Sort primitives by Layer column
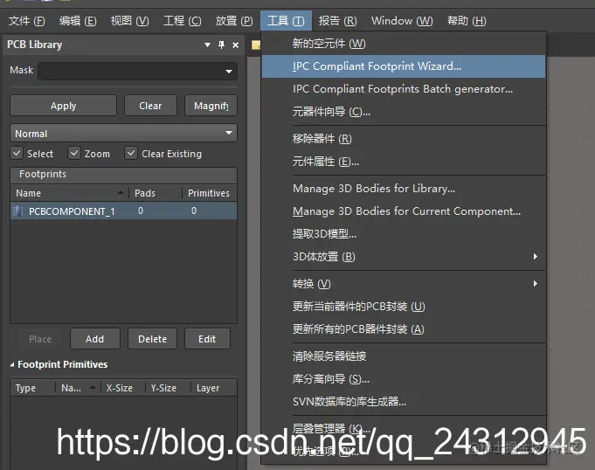Screen dimensions: 595x470 214,388
